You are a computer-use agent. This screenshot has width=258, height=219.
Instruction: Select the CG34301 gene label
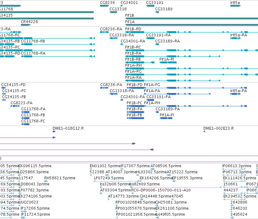(129, 3)
